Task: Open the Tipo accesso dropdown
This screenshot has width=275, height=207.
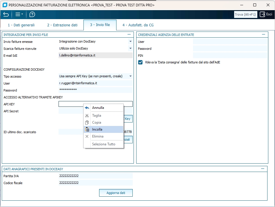Action: (x=130, y=76)
